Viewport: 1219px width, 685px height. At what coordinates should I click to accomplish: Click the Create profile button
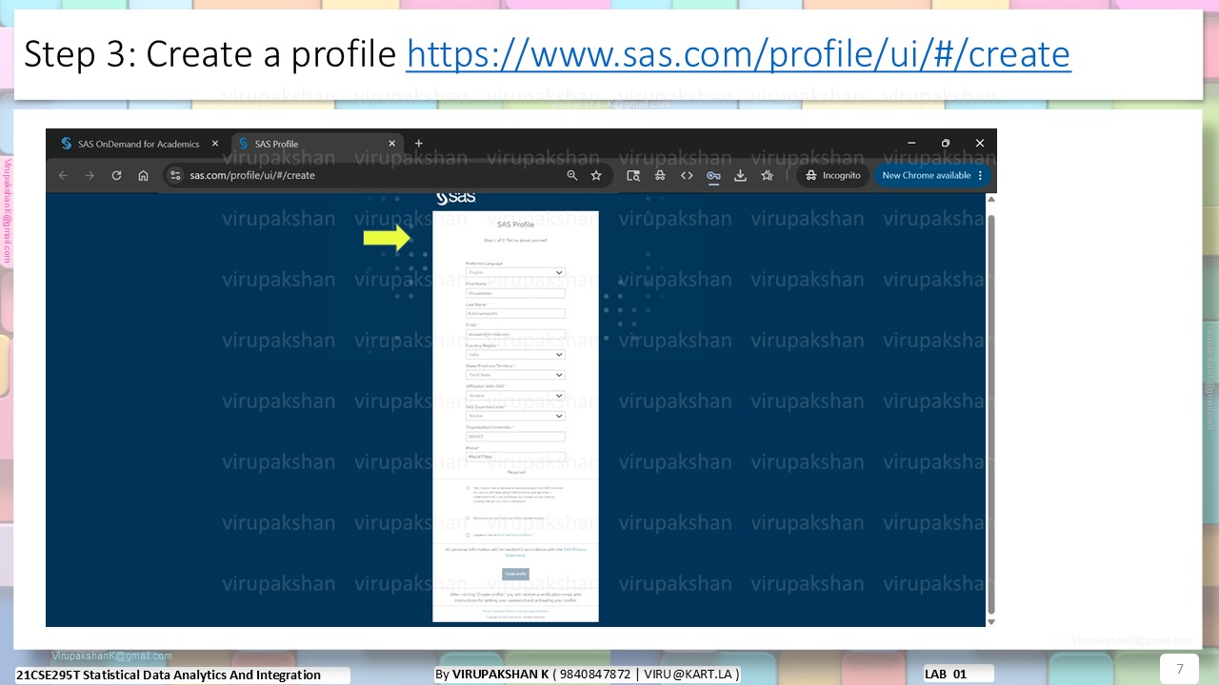click(515, 574)
